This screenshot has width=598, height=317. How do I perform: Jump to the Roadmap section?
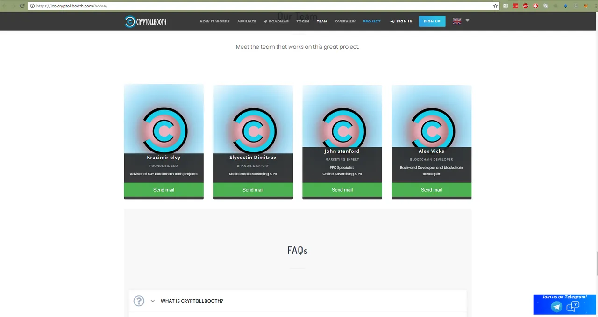tap(276, 22)
